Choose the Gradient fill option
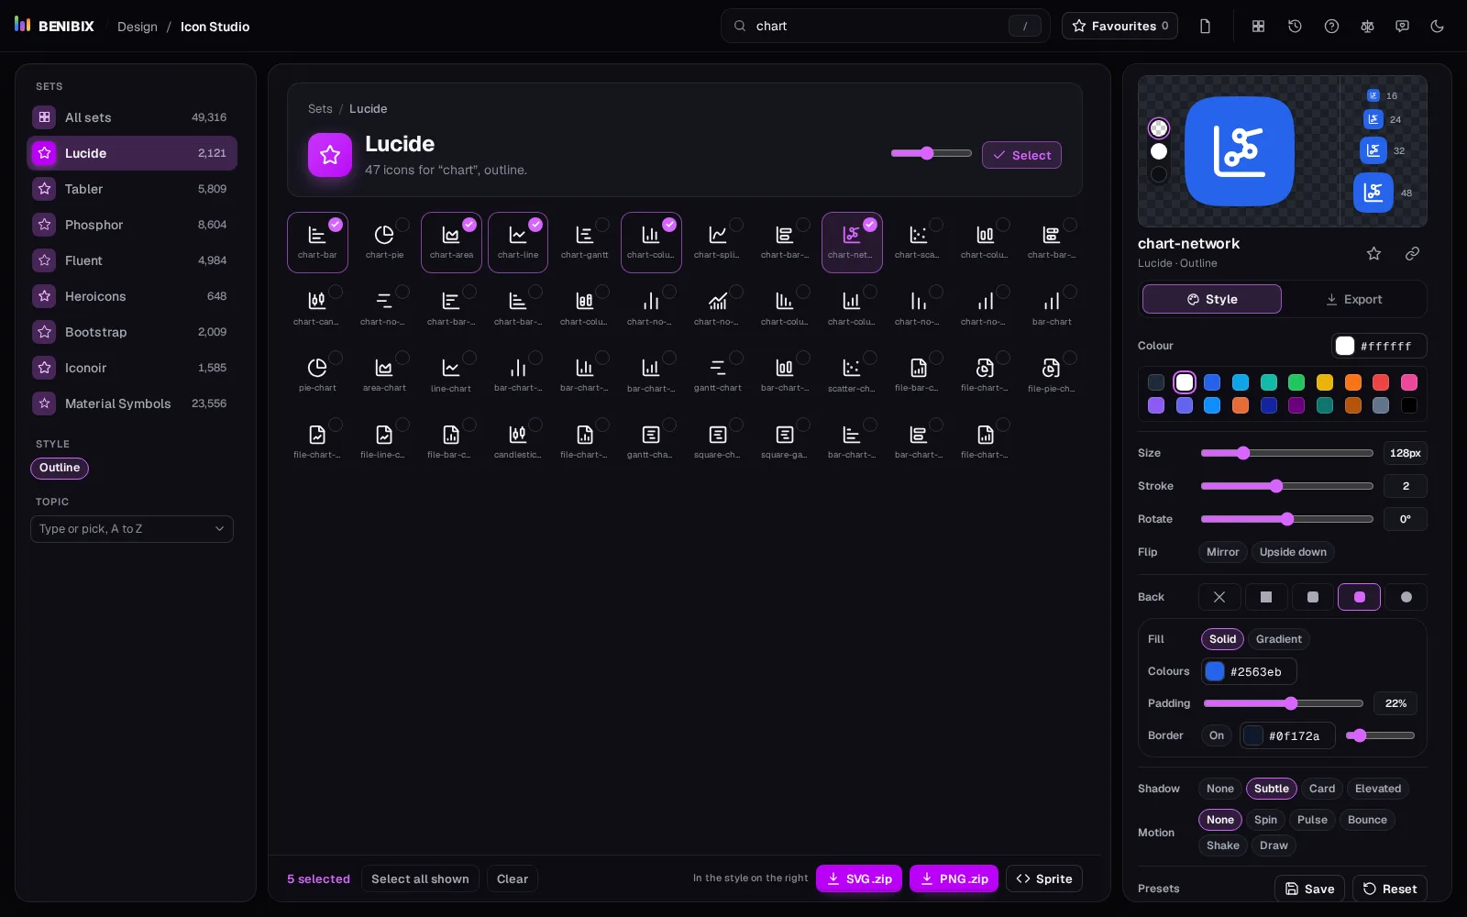This screenshot has width=1467, height=917. click(1278, 639)
